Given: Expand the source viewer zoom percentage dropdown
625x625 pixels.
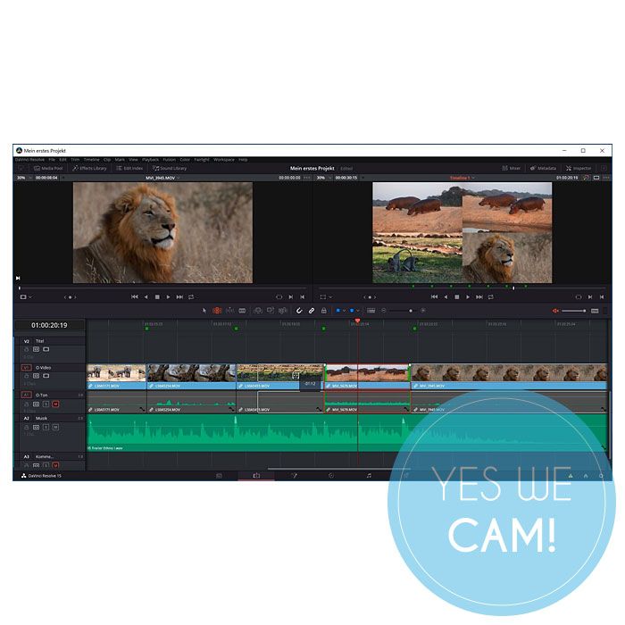Looking at the screenshot, I should [23, 178].
